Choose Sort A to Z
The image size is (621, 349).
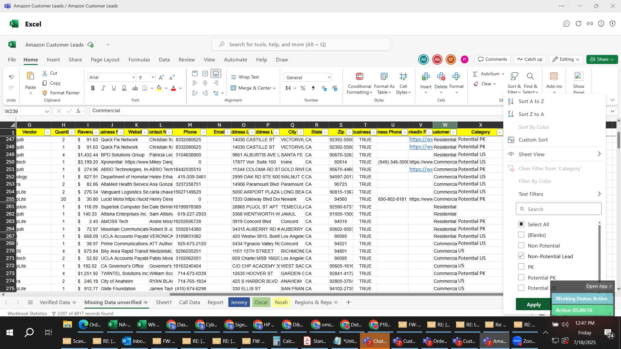point(531,101)
